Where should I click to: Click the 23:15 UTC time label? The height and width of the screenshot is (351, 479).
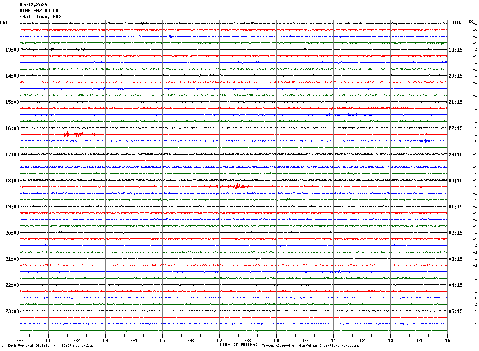[x=456, y=155]
